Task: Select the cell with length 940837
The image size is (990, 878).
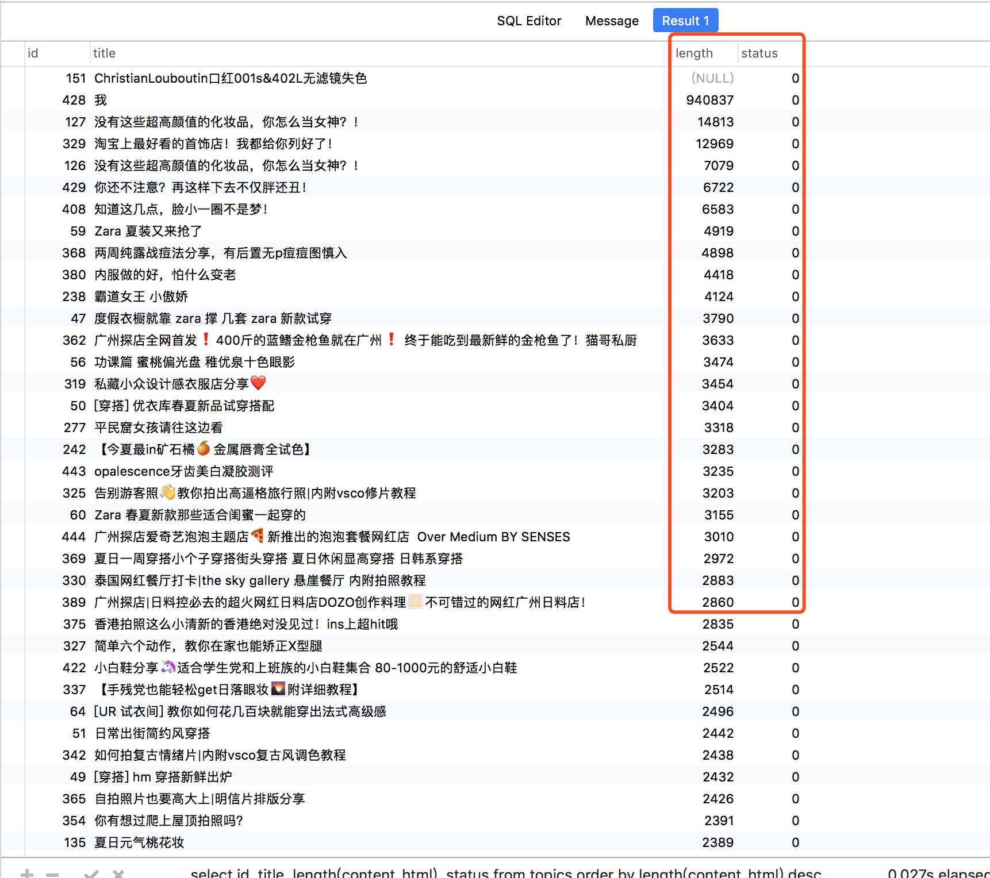Action: tap(709, 100)
